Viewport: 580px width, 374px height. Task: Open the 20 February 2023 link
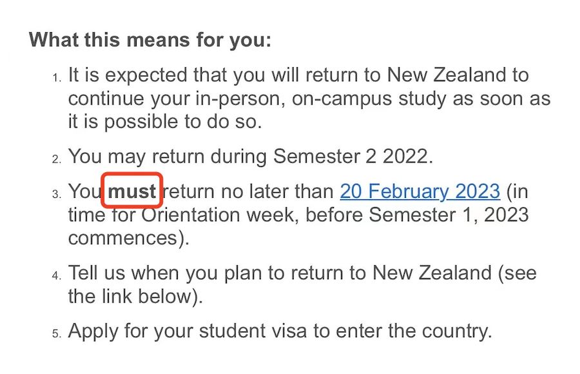pyautogui.click(x=420, y=192)
